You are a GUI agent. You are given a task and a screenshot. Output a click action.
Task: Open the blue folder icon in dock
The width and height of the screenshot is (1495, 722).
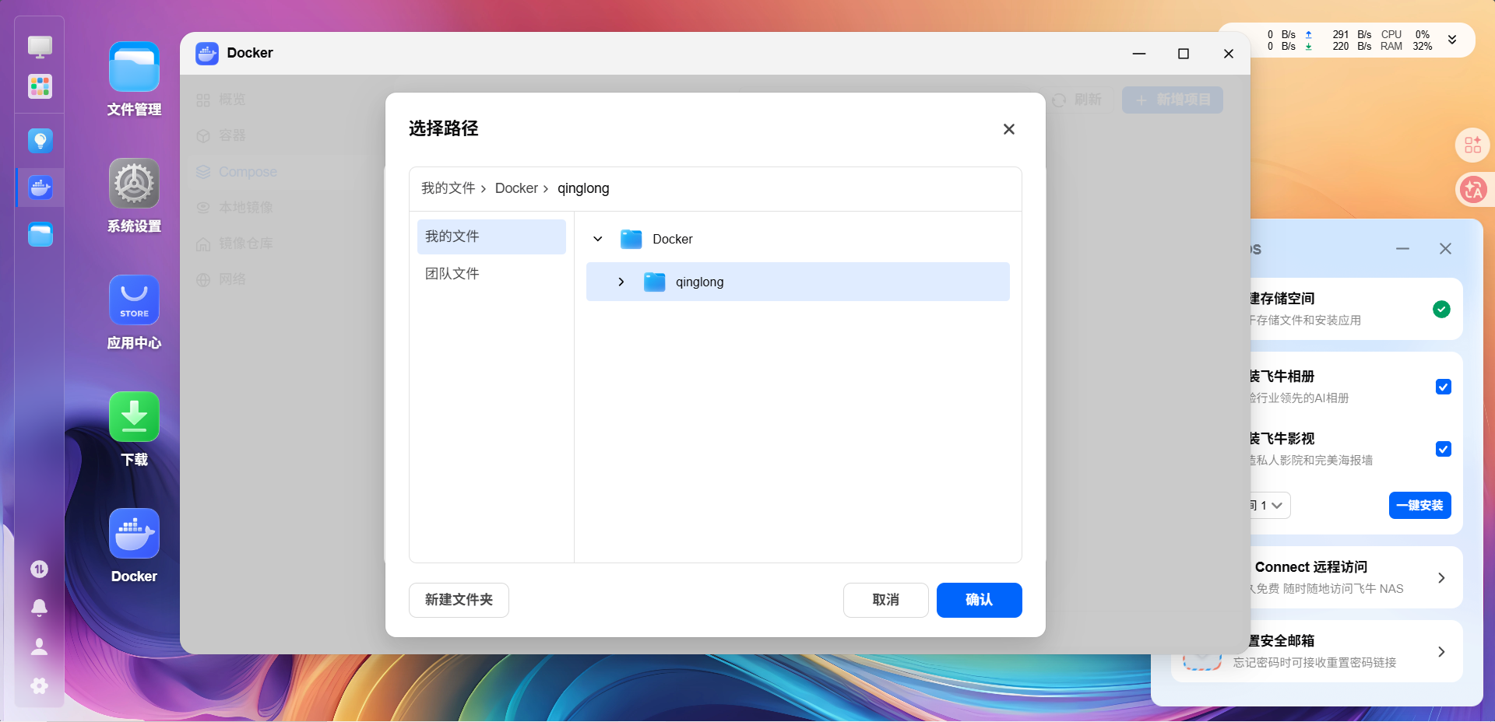[40, 234]
